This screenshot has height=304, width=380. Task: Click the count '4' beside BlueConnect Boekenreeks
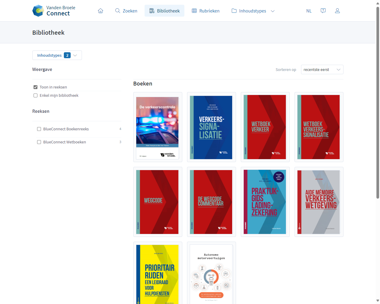120,129
